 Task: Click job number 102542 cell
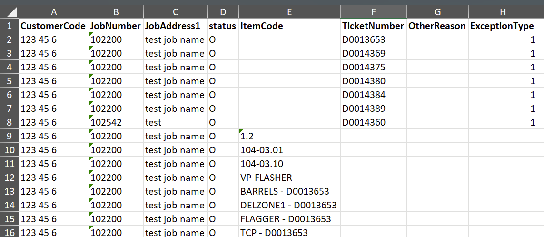[x=116, y=122]
